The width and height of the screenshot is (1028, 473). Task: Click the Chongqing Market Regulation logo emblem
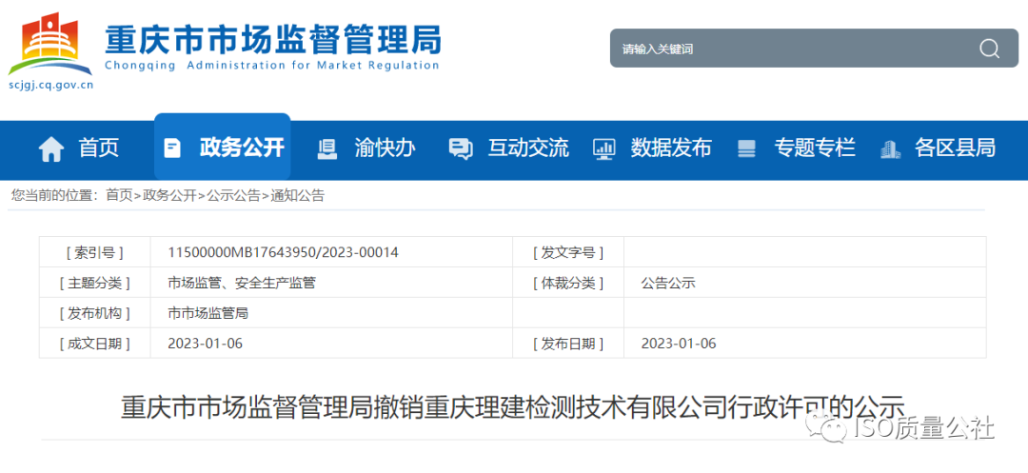(x=50, y=45)
